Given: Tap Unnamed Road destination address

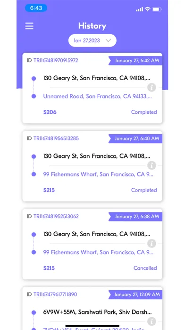Looking at the screenshot, I should pos(97,96).
